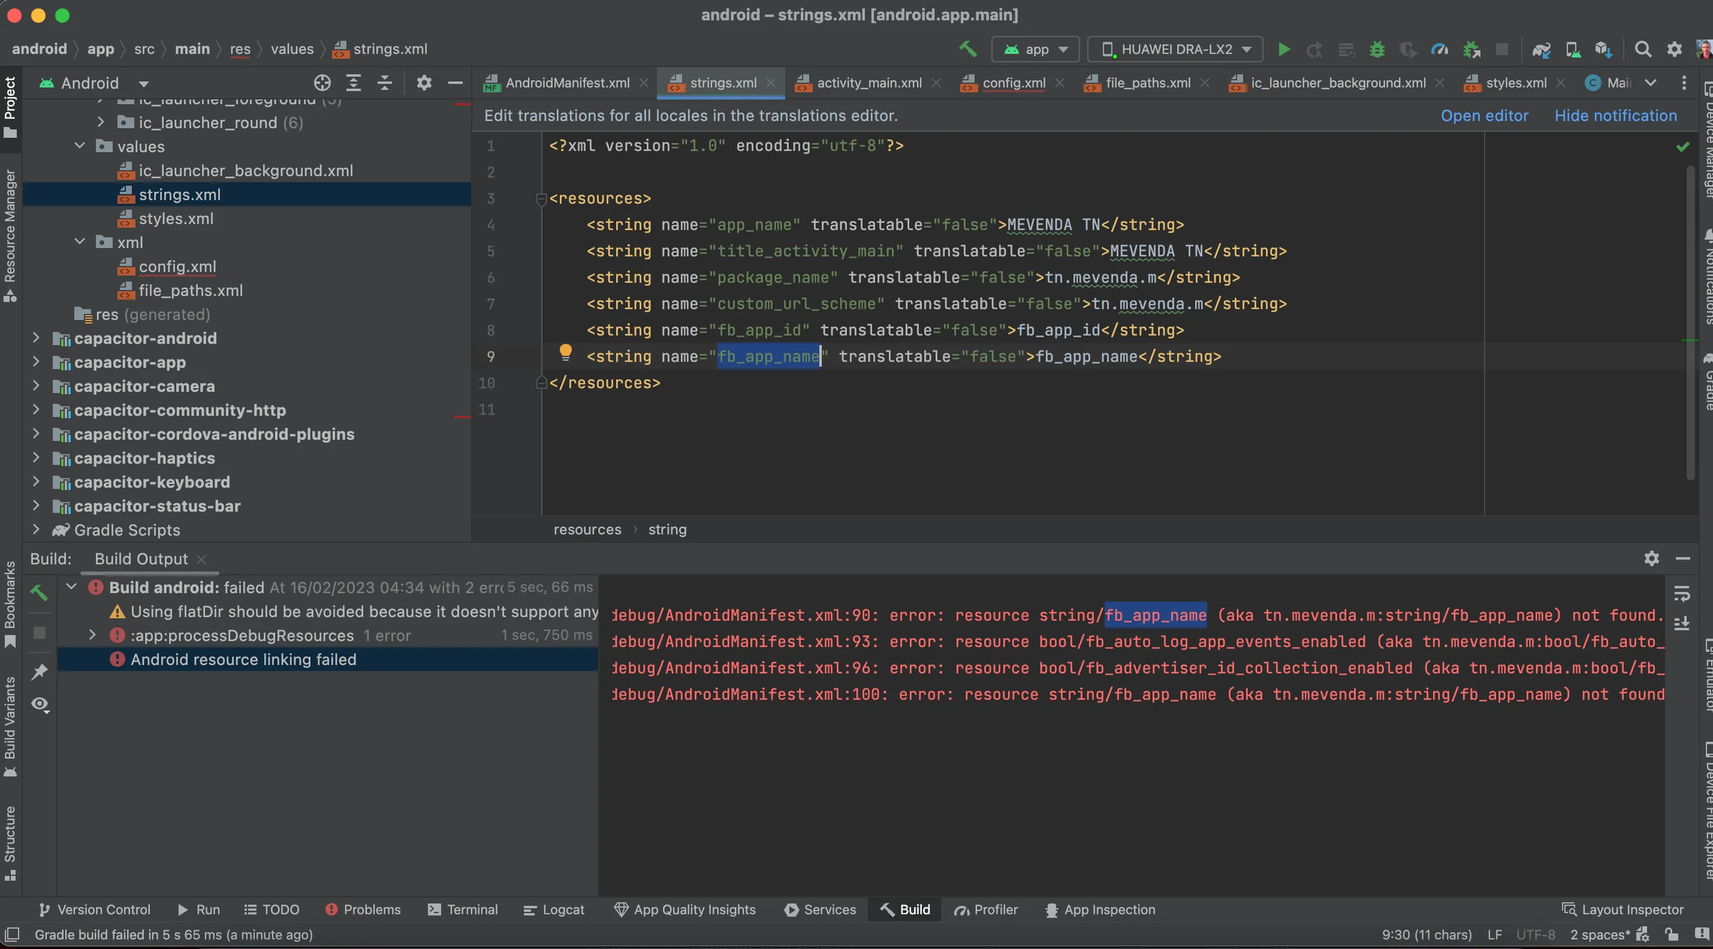Select styles.xml in the project tree
The height and width of the screenshot is (949, 1713).
pyautogui.click(x=176, y=218)
